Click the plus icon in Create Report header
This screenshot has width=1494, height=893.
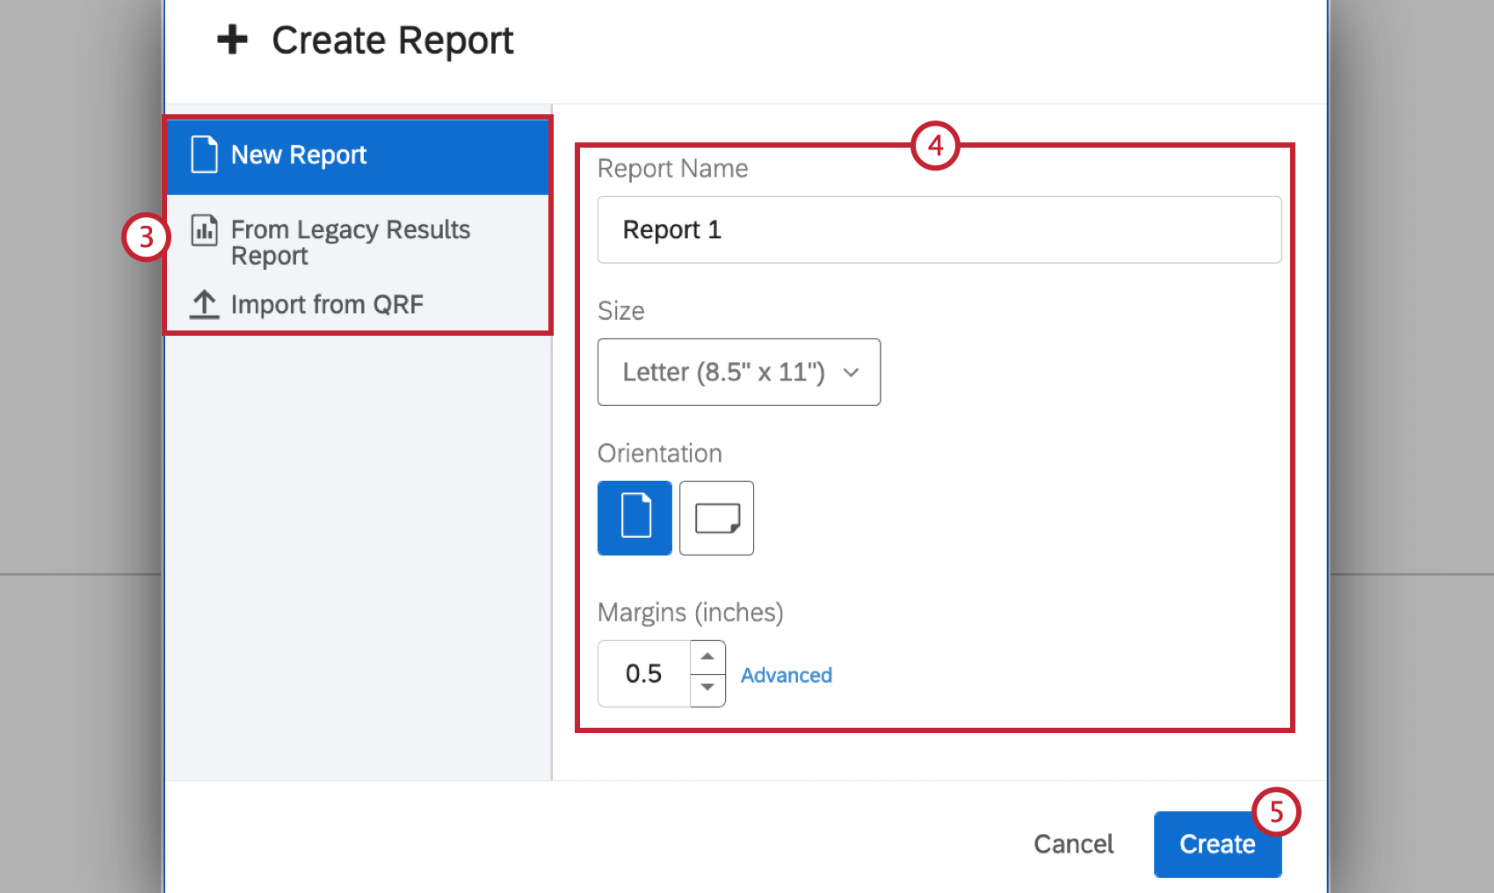tap(232, 40)
